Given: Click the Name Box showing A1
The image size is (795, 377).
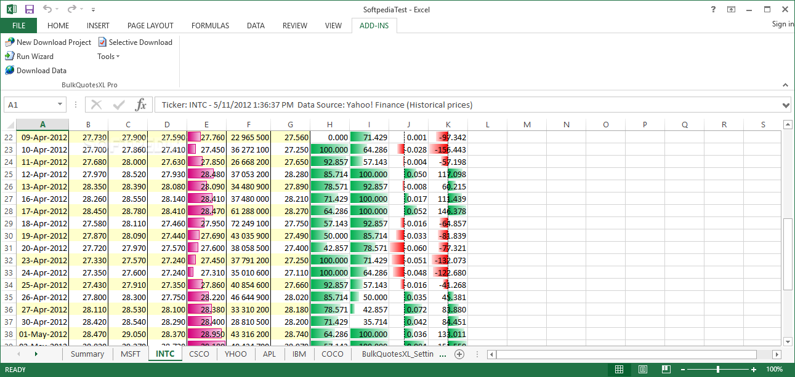Looking at the screenshot, I should [30, 105].
